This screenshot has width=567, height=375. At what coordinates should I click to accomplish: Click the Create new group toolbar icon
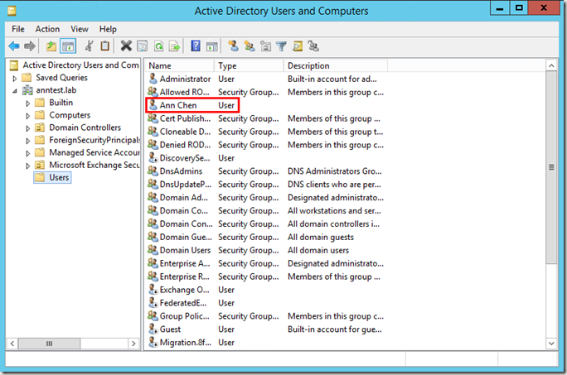coord(250,46)
